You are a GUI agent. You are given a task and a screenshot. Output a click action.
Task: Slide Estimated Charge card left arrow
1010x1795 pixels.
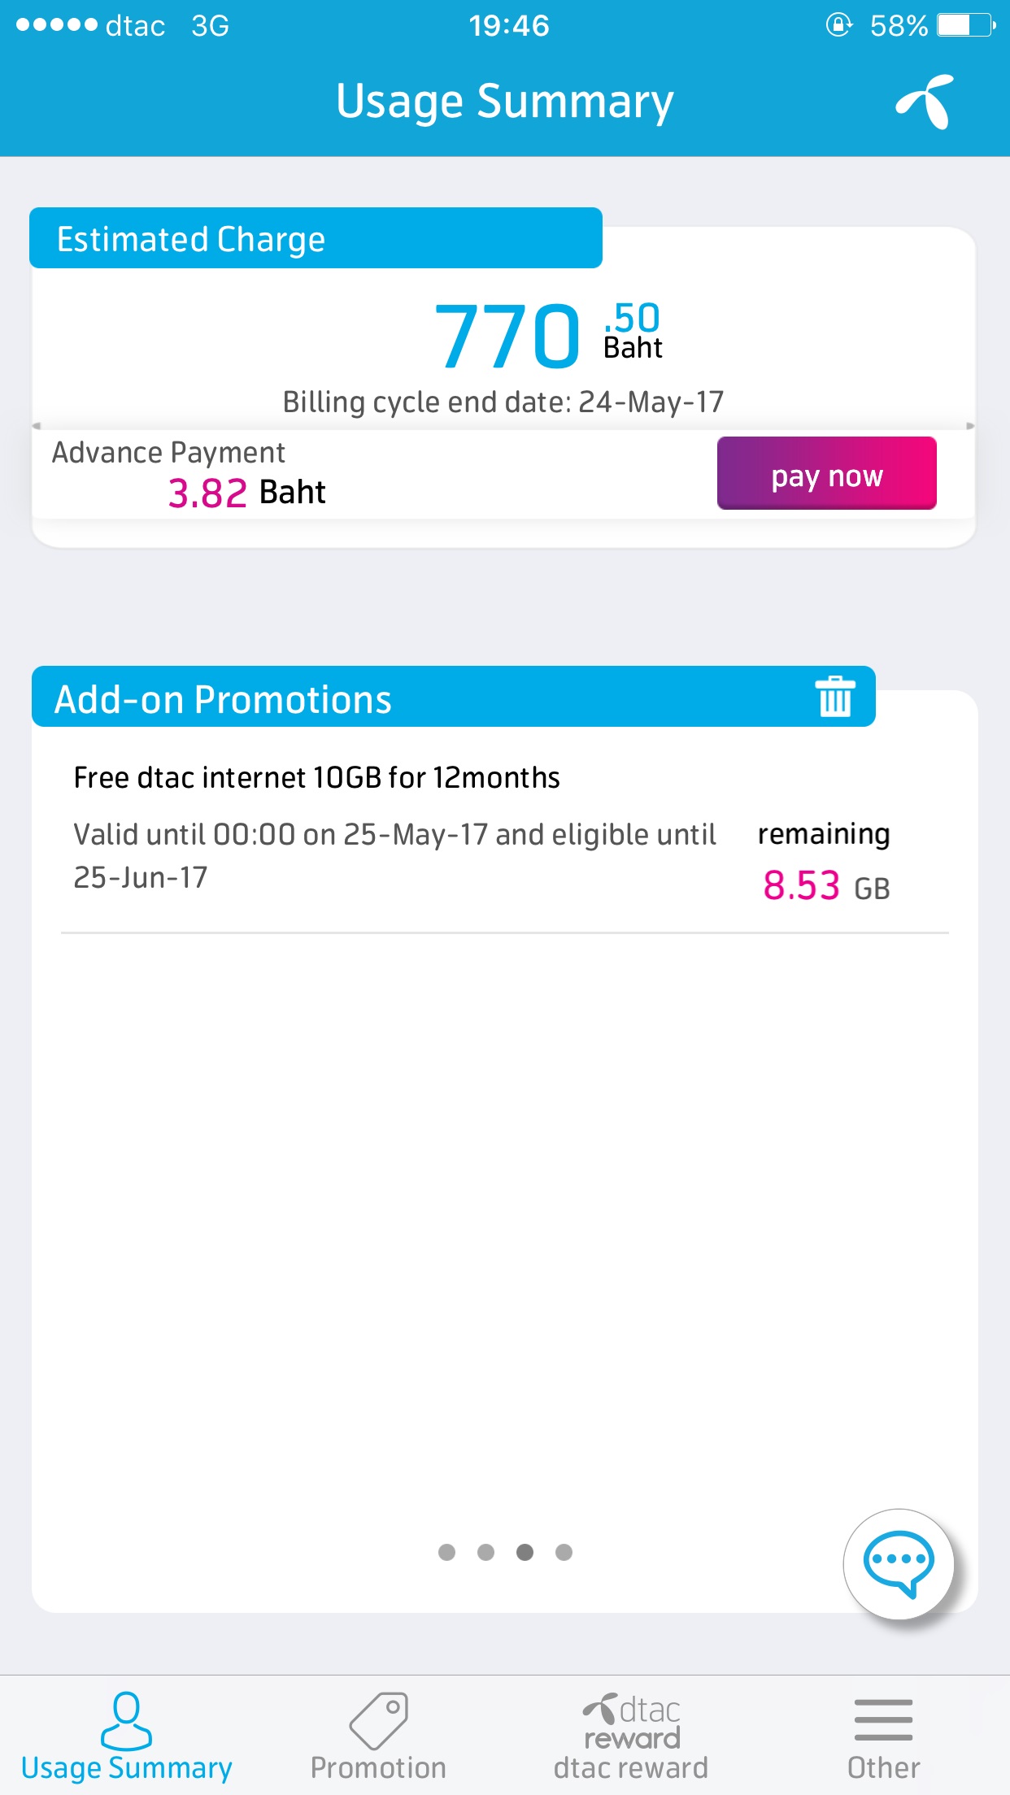[37, 425]
